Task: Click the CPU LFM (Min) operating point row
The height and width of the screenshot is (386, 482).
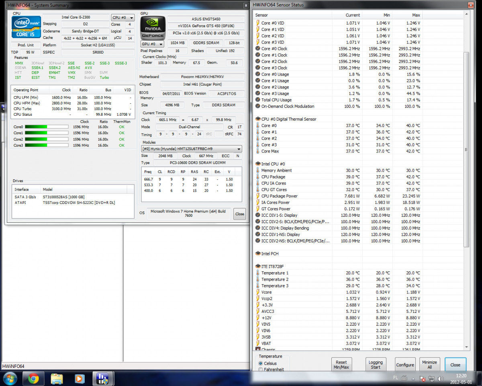Action: point(72,98)
